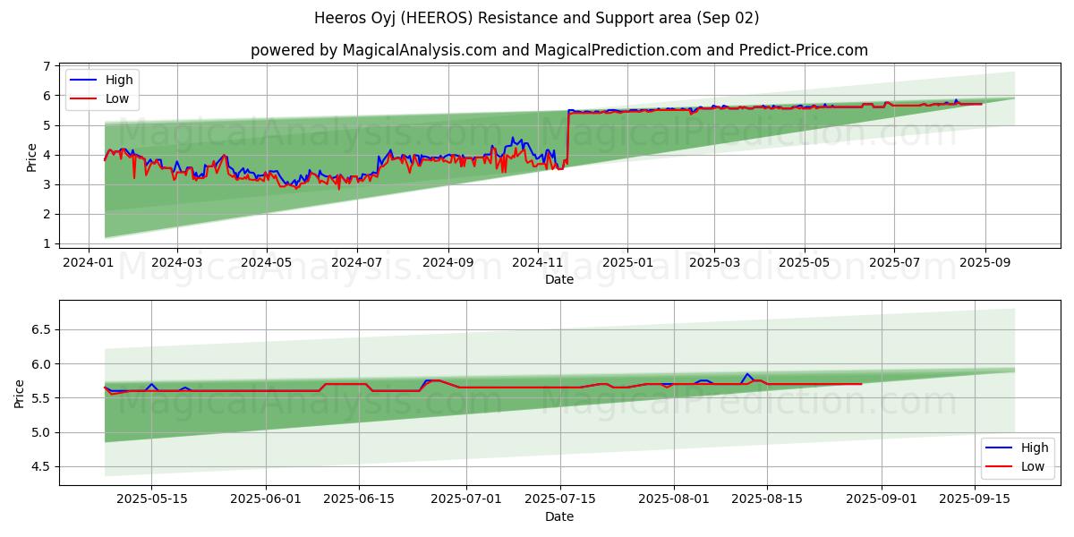Click the top chart y-axis value '7'
1074x537 pixels.
tap(49, 66)
